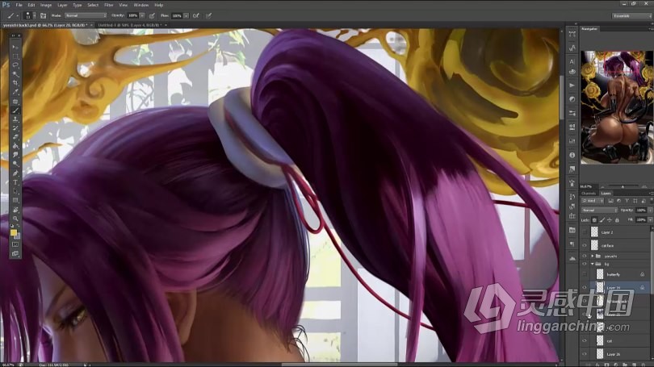Open layer blend mode dropdown

pos(599,211)
